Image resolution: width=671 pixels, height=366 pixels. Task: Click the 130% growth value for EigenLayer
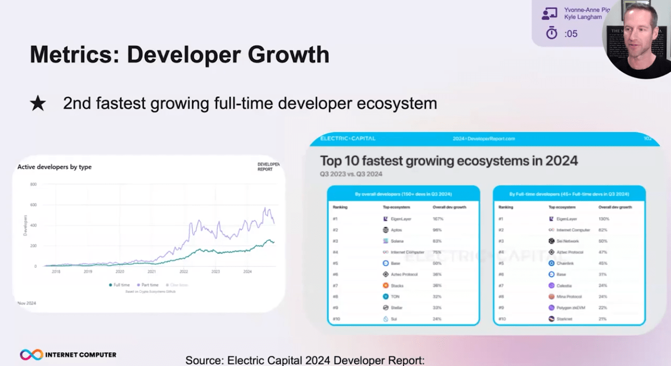(x=604, y=219)
